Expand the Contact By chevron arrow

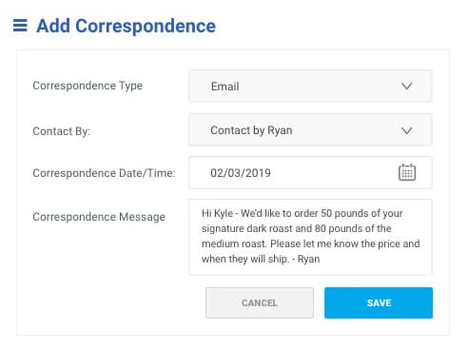pos(407,131)
